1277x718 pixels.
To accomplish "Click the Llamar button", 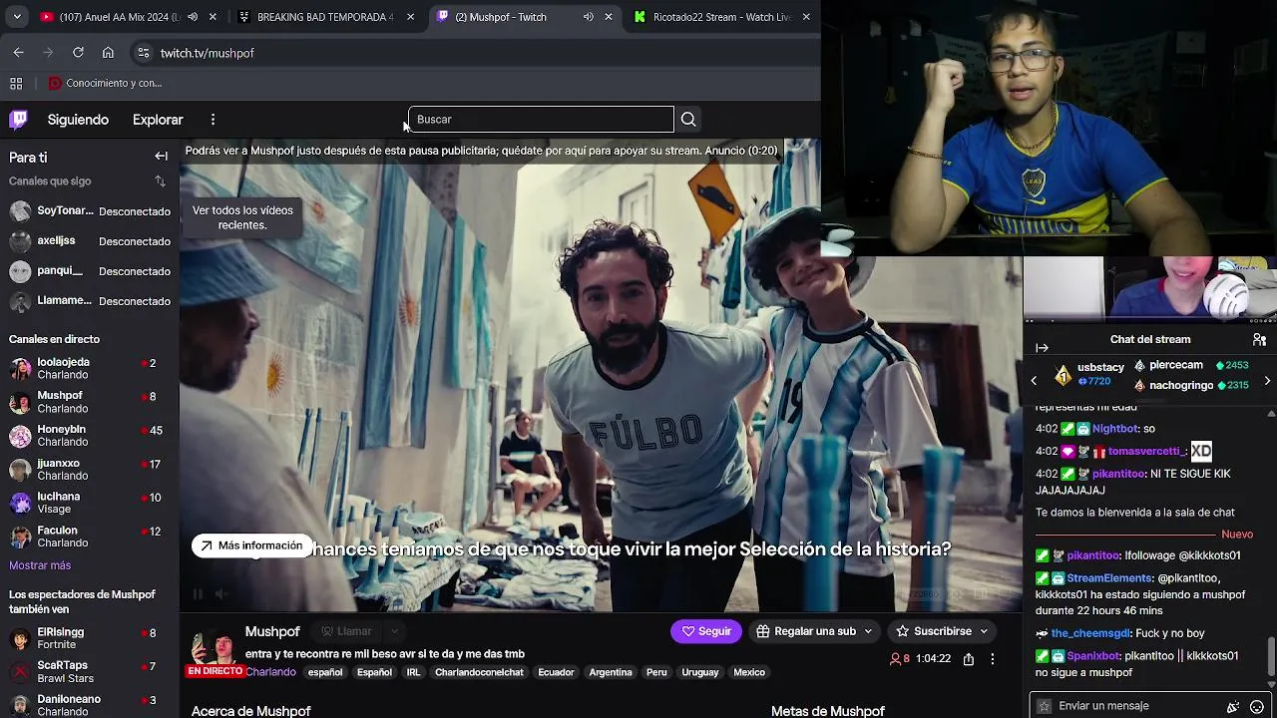I will (346, 631).
